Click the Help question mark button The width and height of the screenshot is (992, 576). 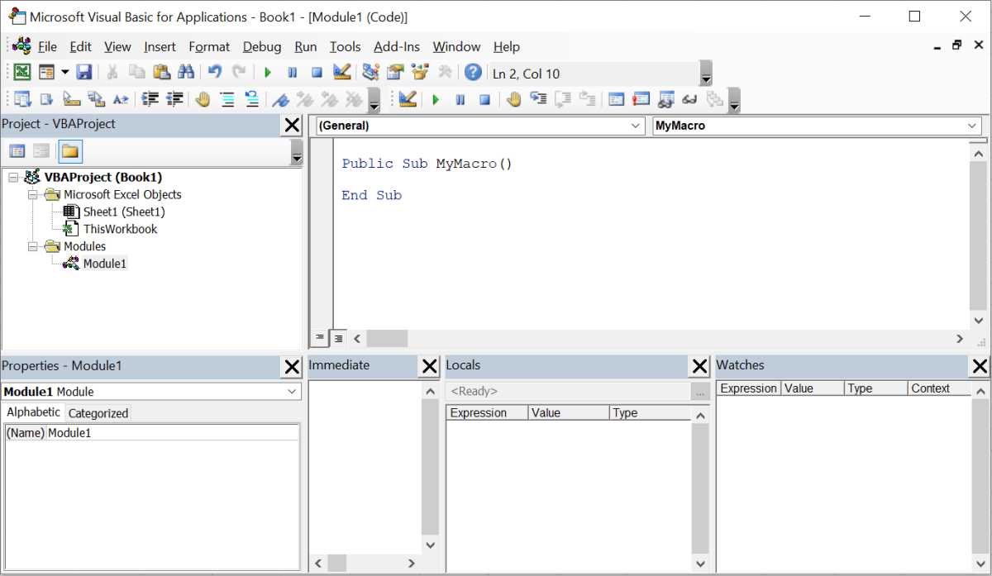click(x=472, y=72)
